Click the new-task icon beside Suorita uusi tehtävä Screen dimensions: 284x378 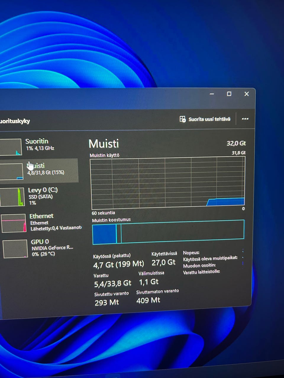(183, 119)
